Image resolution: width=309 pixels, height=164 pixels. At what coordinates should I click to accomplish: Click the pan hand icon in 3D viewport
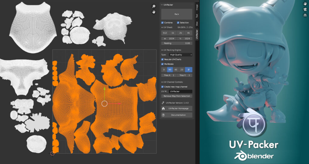click(305, 4)
